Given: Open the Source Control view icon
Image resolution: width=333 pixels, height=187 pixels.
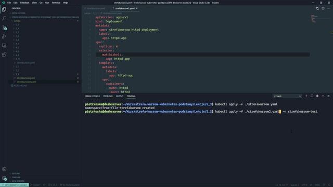Looking at the screenshot, I should click(4, 28).
